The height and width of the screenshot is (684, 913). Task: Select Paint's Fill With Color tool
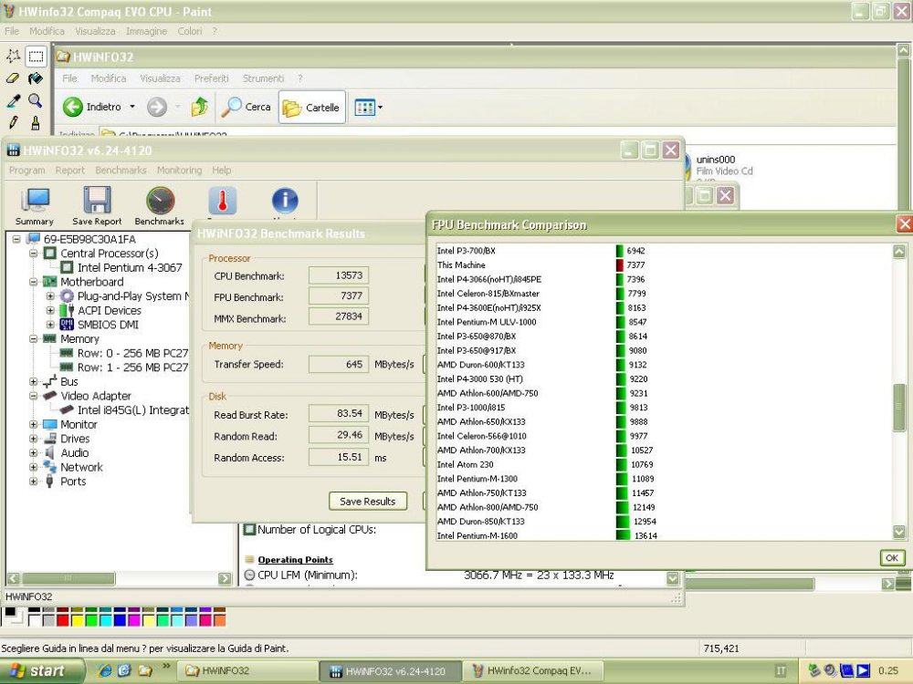tap(36, 78)
